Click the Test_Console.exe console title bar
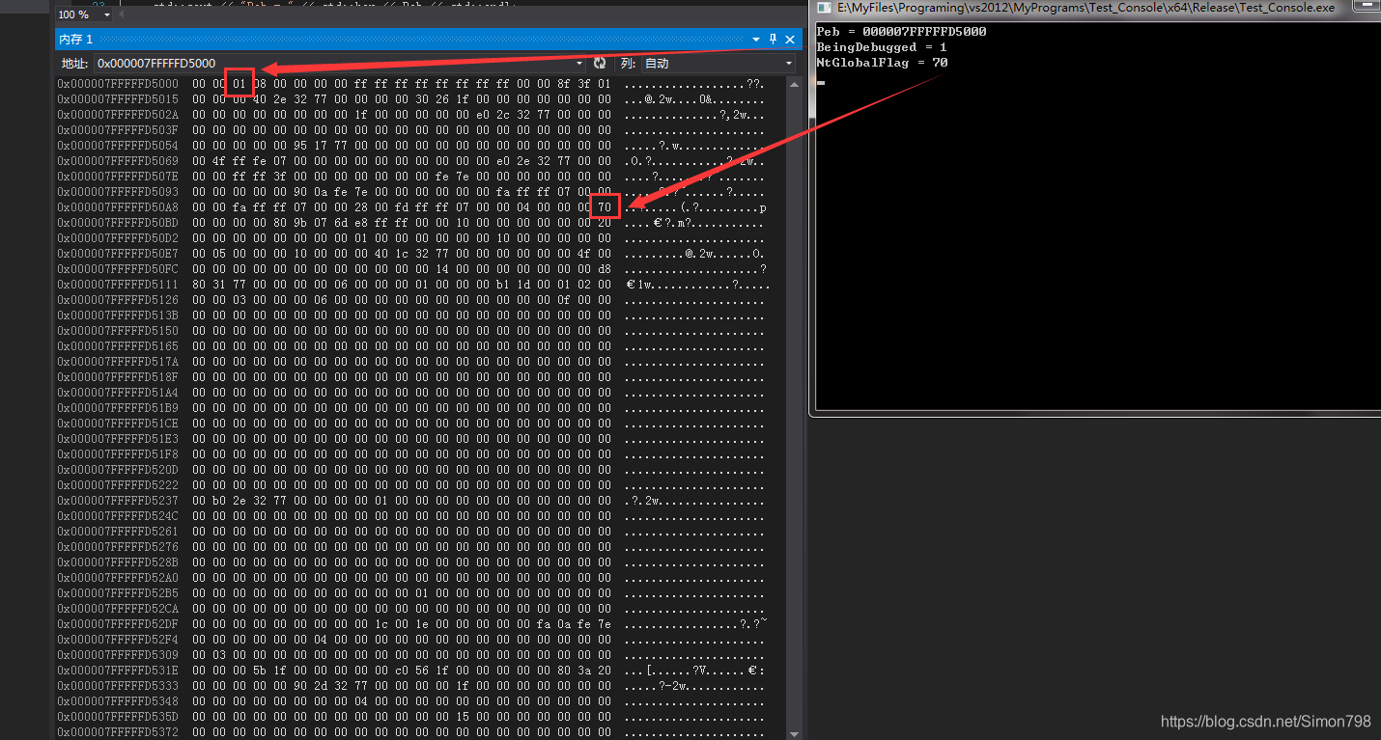This screenshot has width=1381, height=740. click(1095, 8)
